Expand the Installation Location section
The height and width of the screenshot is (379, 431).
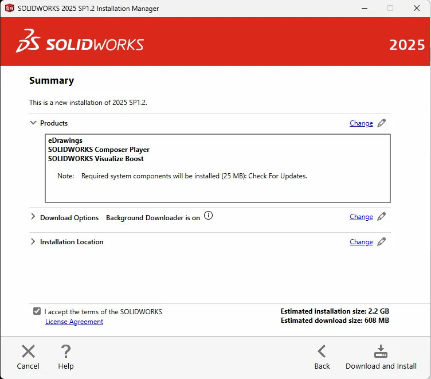point(33,241)
